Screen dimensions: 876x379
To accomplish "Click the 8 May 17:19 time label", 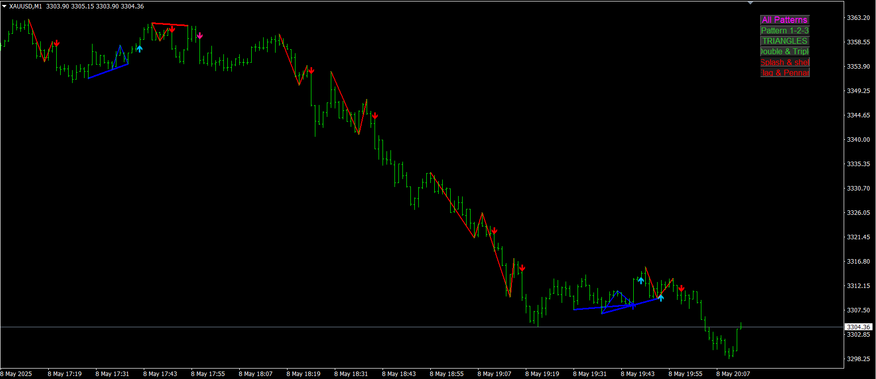I will [65, 374].
